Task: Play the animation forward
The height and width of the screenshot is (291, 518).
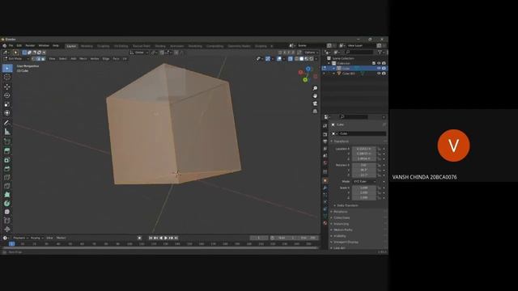Action: (x=166, y=238)
